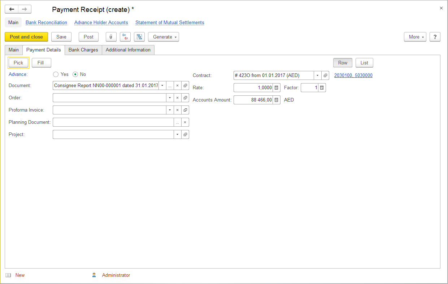Click the Post and close button
Viewport: 448px width, 284px height.
pos(26,37)
